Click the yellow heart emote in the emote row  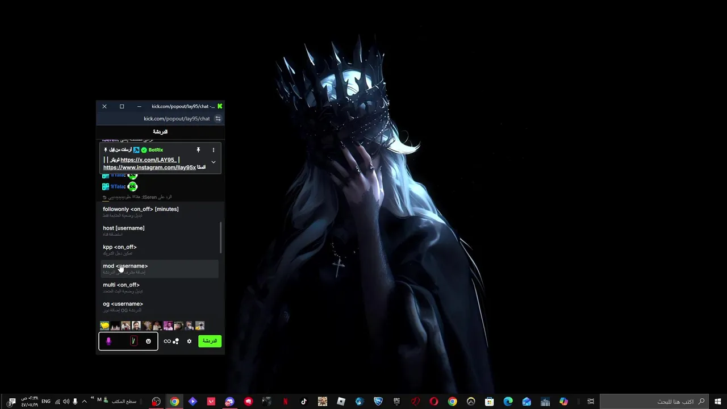coord(105,325)
